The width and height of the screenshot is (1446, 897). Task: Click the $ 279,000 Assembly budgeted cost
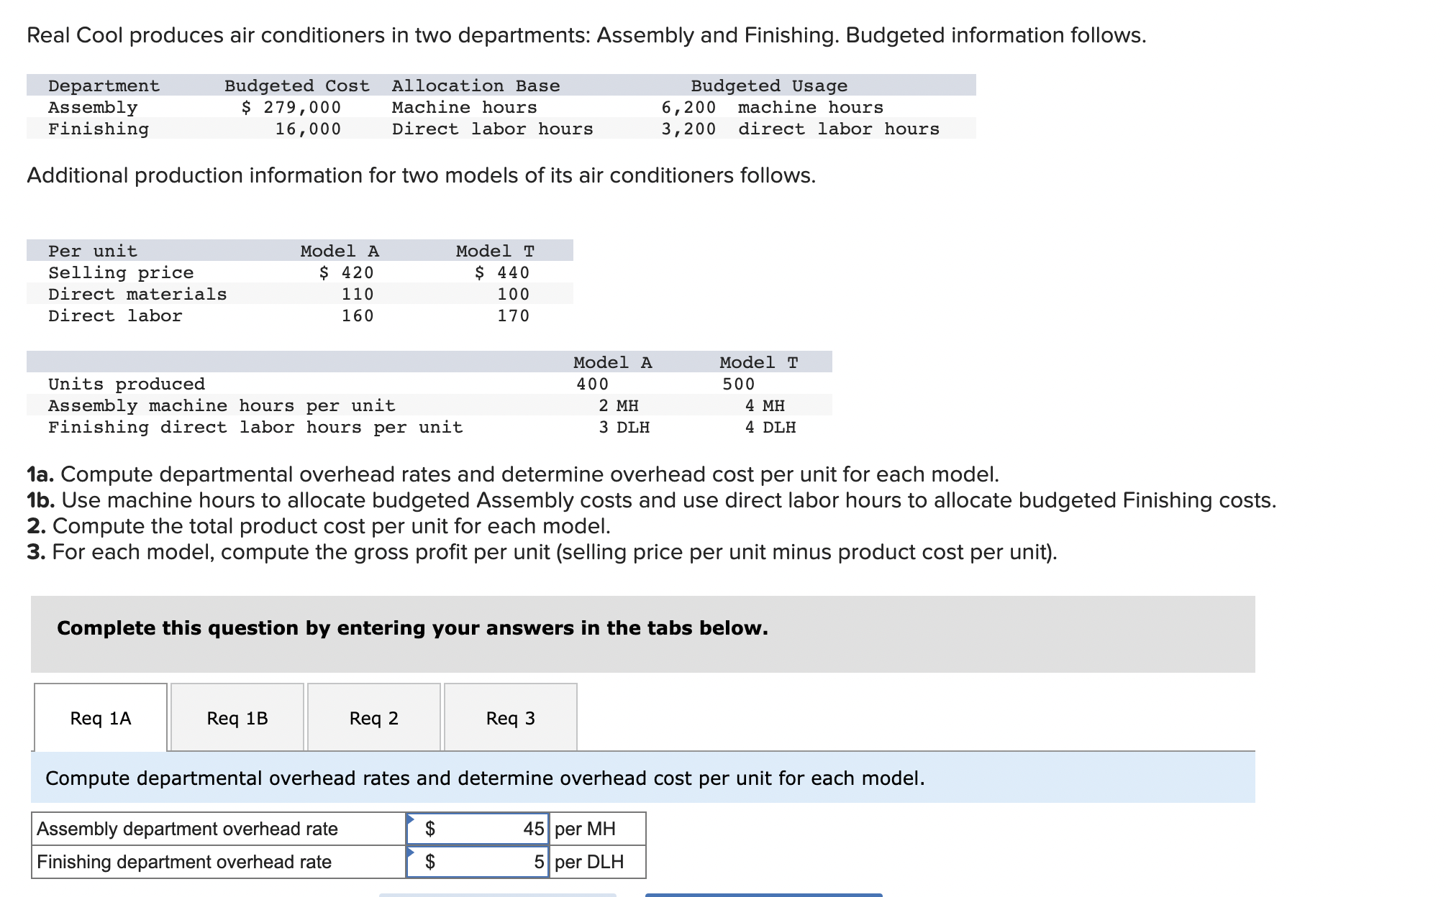click(291, 107)
